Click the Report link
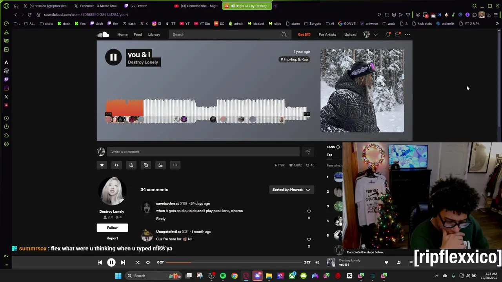502x282 pixels. tap(112, 238)
